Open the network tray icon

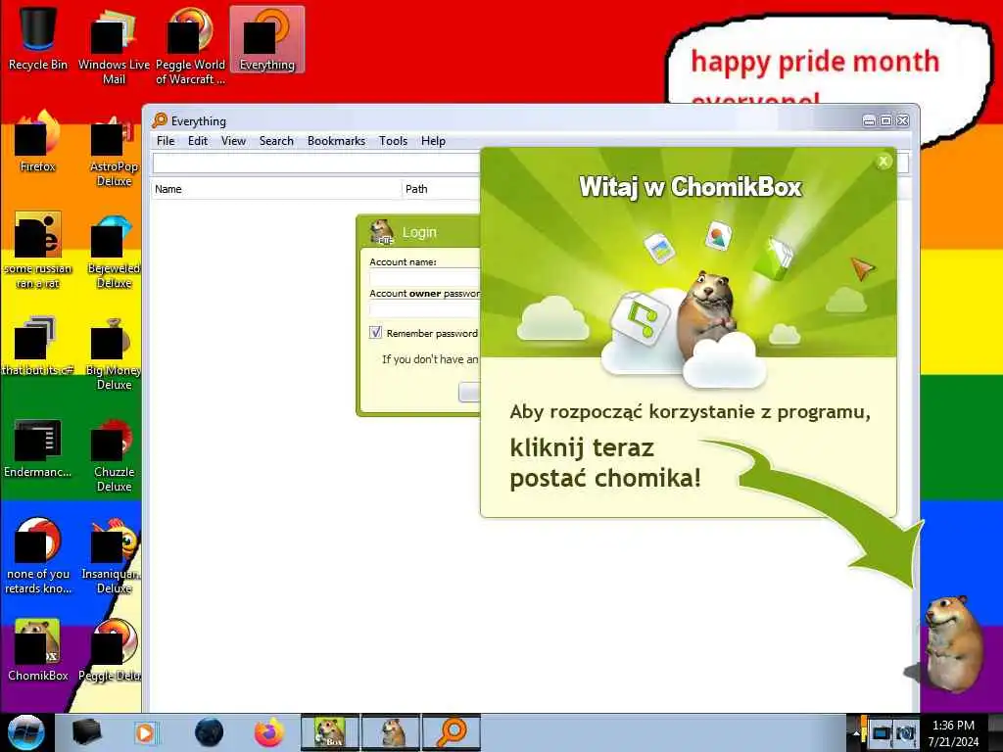tap(882, 732)
